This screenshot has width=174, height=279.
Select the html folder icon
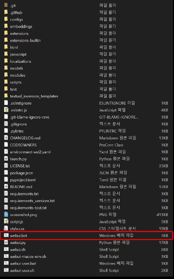[6, 47]
